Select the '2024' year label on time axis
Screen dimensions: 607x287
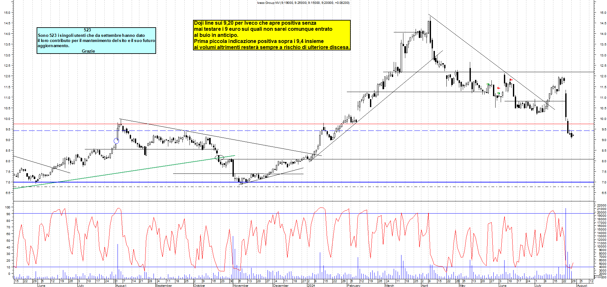[311, 285]
